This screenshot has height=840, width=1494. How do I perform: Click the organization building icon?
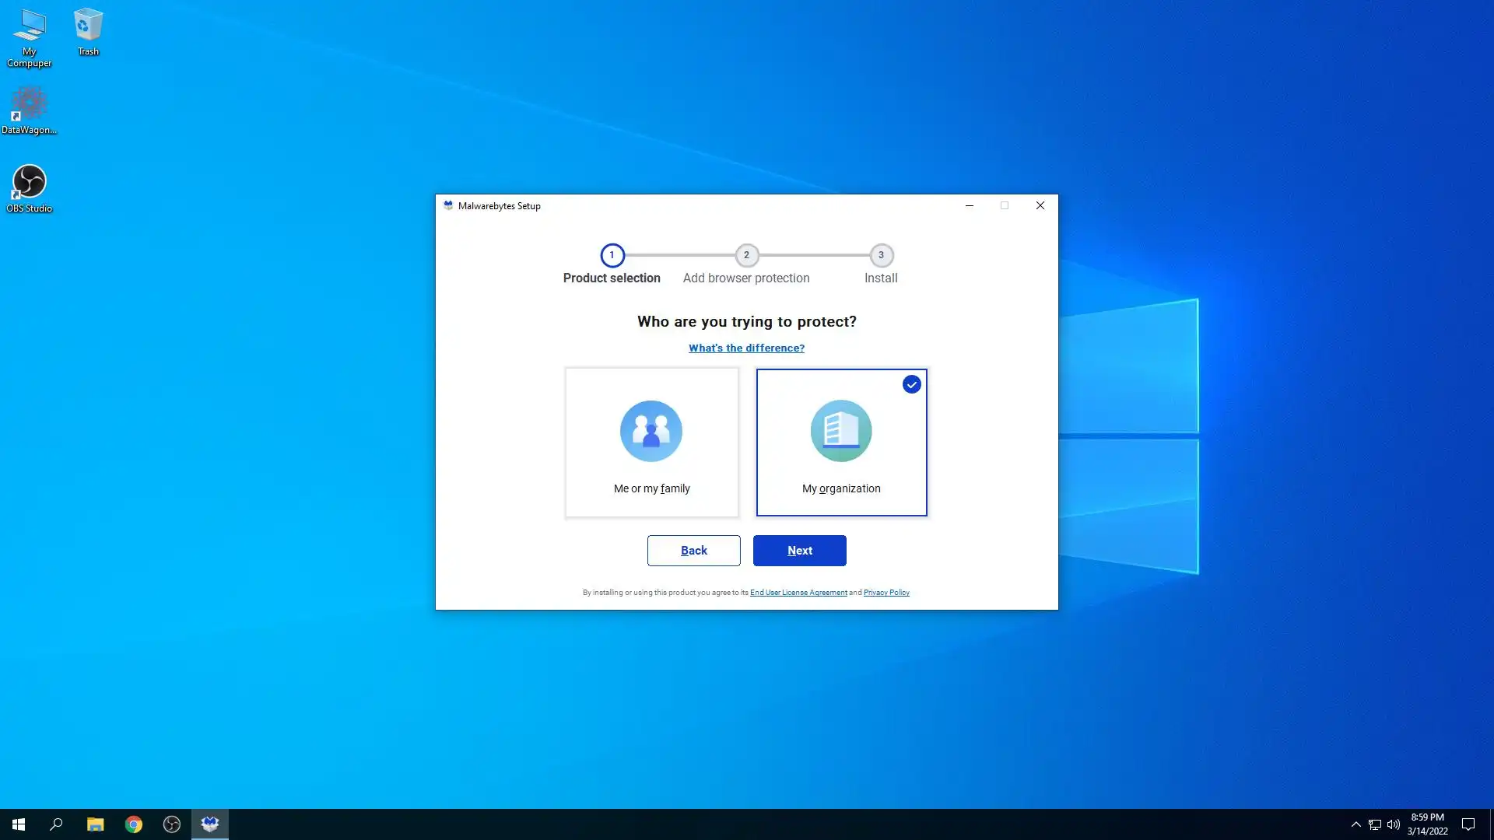tap(841, 431)
